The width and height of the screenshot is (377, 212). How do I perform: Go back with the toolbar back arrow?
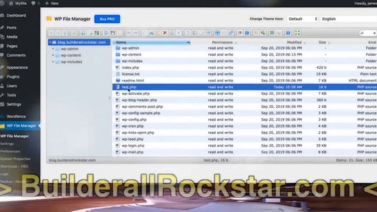click(x=51, y=33)
